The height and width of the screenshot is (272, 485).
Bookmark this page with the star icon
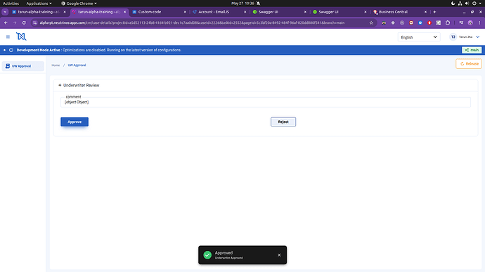371,22
